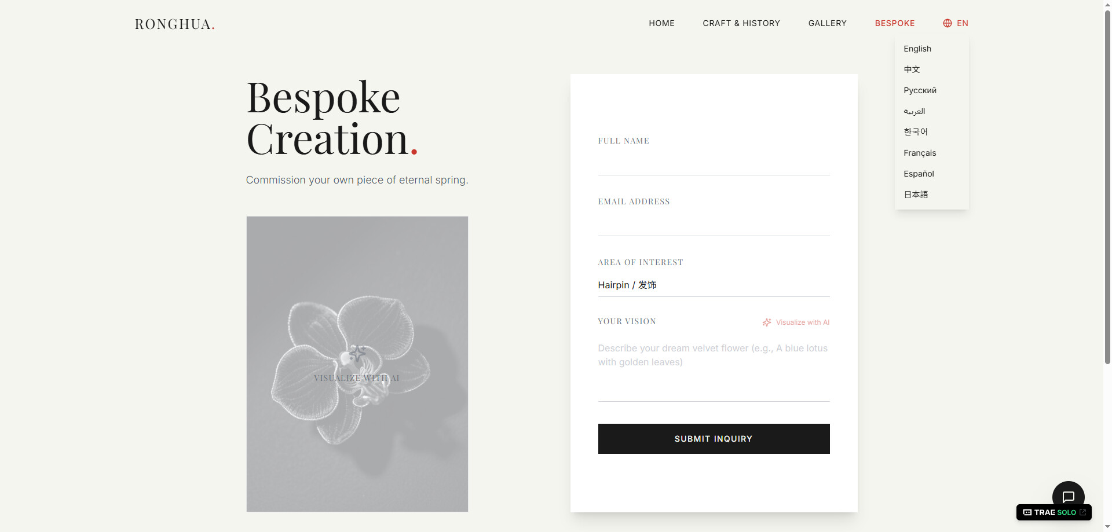Click the Full Name input field

click(x=714, y=163)
